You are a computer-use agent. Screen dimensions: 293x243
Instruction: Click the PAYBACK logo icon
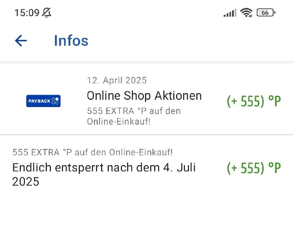tap(43, 101)
